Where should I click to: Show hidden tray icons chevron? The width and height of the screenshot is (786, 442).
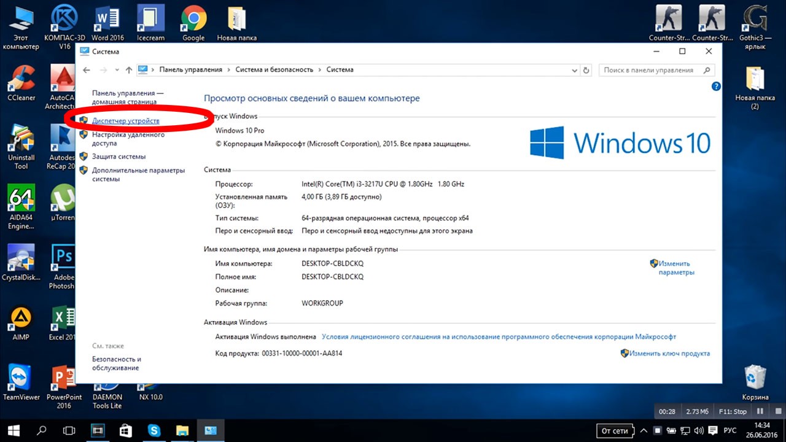pyautogui.click(x=643, y=430)
